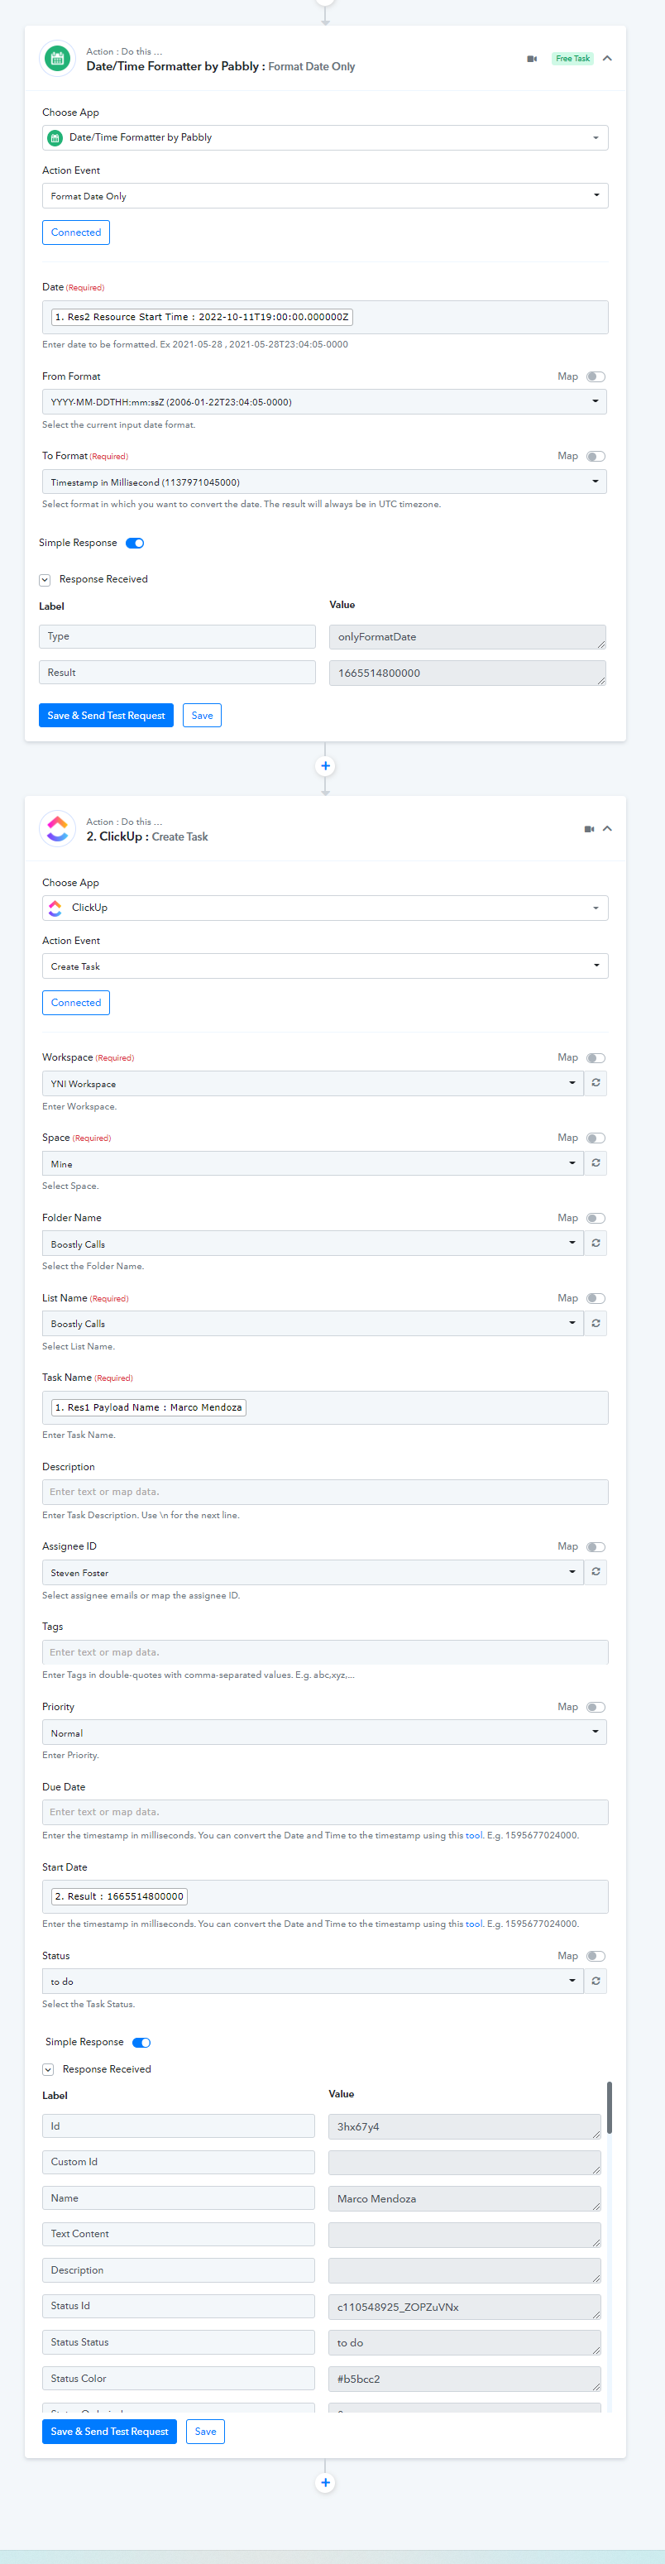Toggle Map switch for Assignee ID
This screenshot has width=665, height=2564.
point(596,1547)
